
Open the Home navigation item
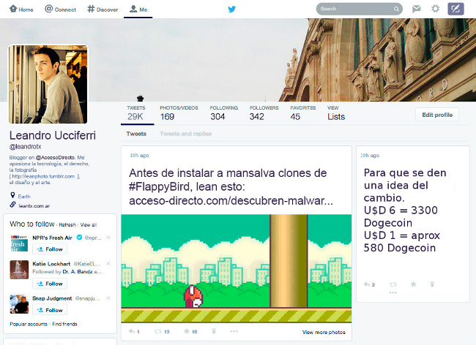point(21,9)
